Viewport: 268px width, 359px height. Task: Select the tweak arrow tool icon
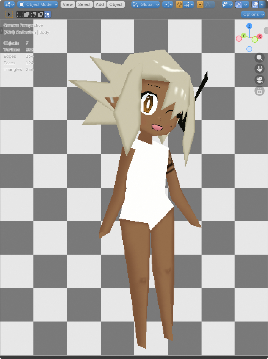9,14
